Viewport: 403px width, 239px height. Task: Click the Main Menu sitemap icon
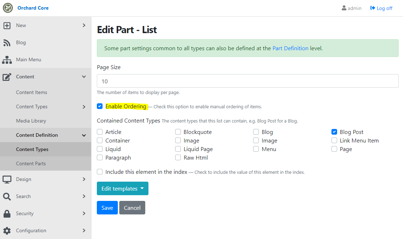(7, 60)
